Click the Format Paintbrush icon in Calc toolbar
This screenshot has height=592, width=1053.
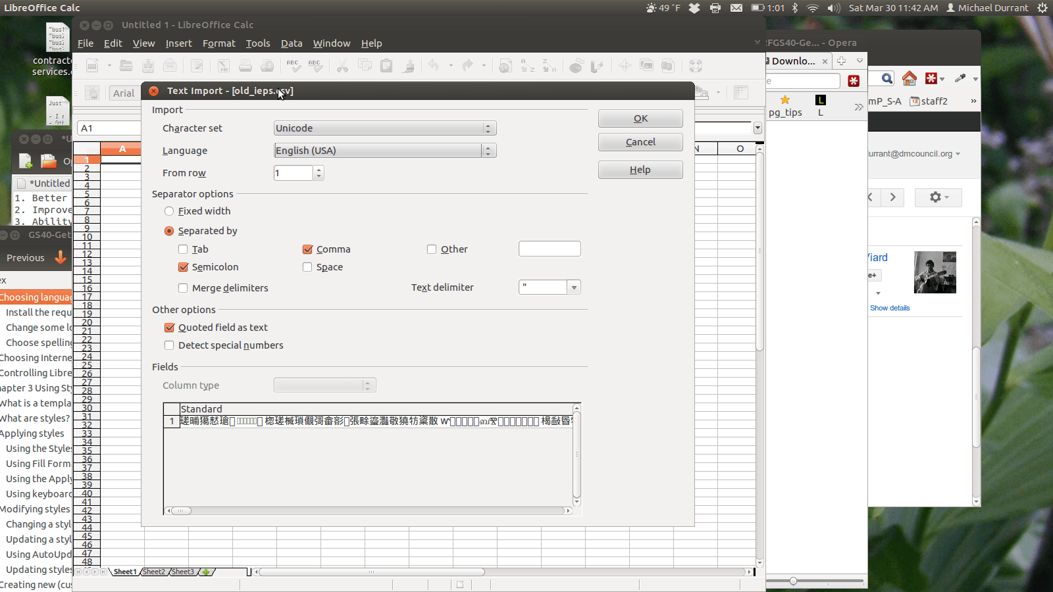409,66
